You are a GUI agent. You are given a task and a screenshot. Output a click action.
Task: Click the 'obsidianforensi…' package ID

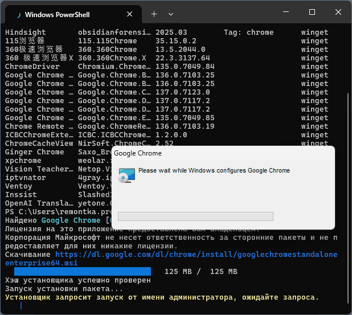tap(114, 32)
